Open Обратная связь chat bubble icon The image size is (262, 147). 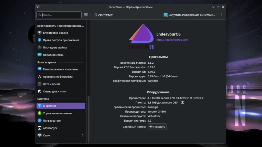click(x=39, y=55)
